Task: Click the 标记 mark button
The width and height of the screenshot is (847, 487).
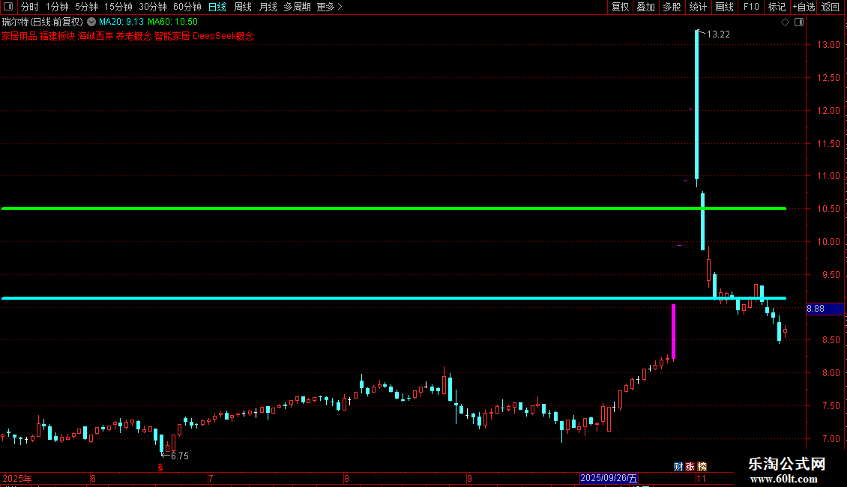Action: 777,7
